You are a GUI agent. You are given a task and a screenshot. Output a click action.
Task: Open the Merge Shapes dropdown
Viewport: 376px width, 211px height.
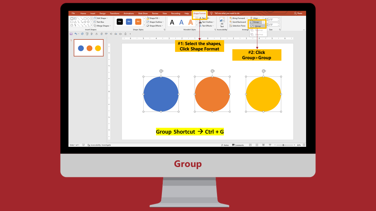click(x=102, y=26)
